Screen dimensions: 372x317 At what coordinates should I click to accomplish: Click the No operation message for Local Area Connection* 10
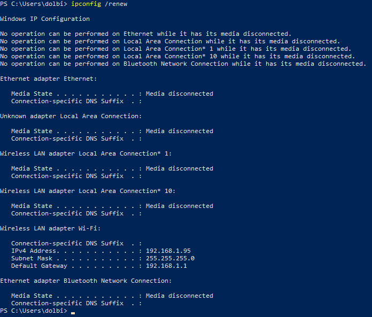[x=177, y=56]
